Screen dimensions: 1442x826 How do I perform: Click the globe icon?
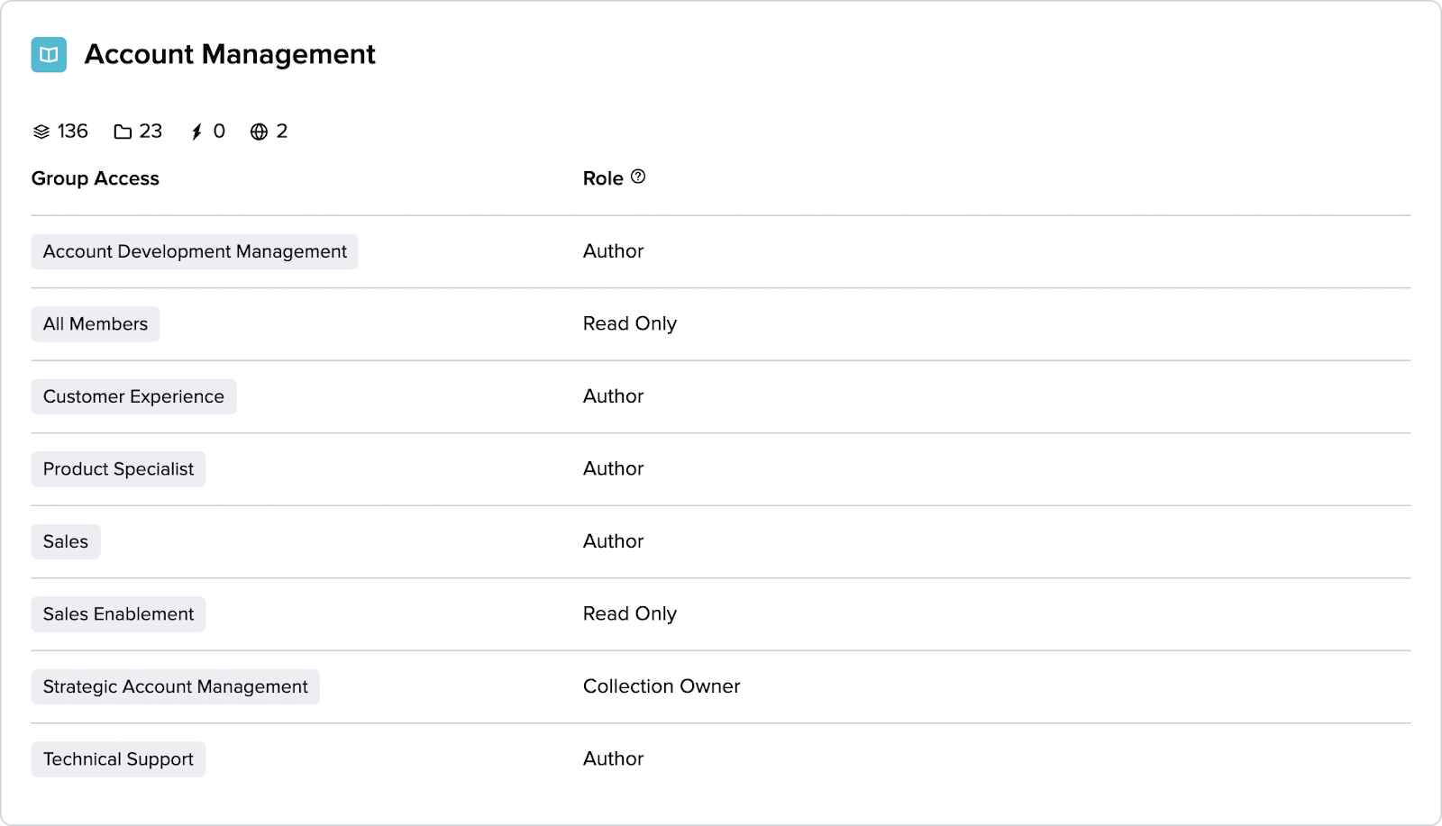pyautogui.click(x=259, y=132)
